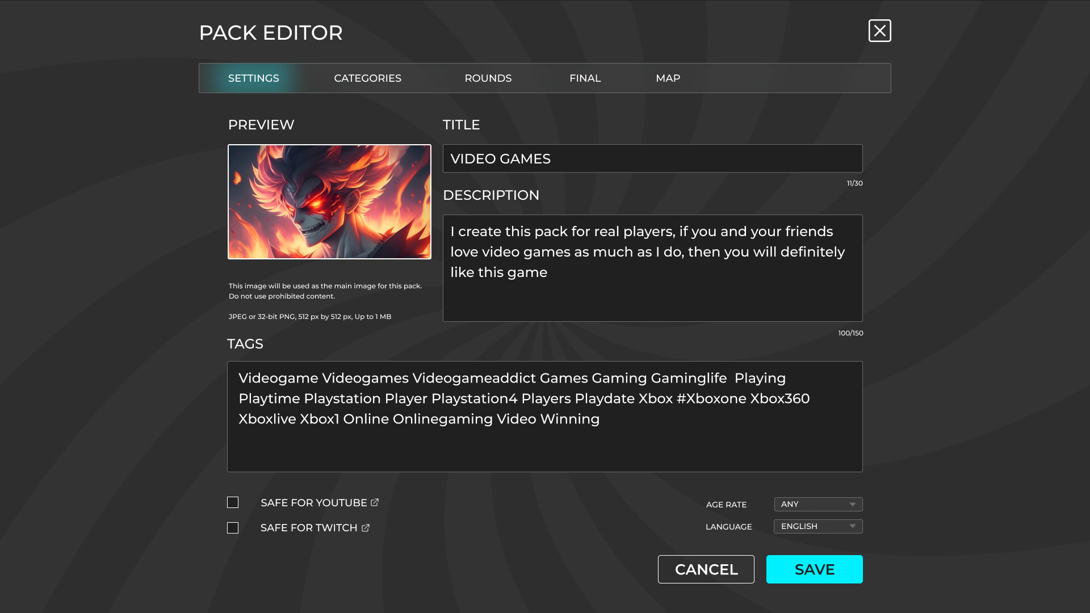Click inside the Tags text area
The width and height of the screenshot is (1090, 613).
coord(544,416)
